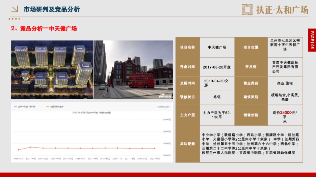
Task: Click the 项目名称 label cell
Action: tap(188, 47)
